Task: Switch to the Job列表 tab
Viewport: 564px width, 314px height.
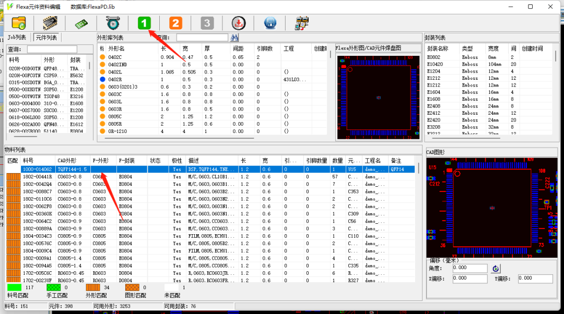Action: coord(17,38)
